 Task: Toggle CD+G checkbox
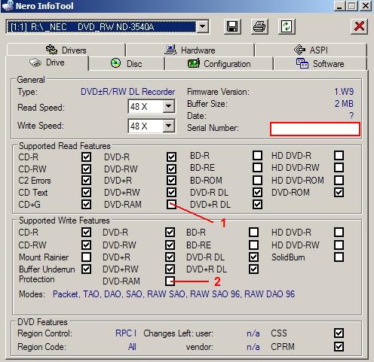(x=86, y=204)
